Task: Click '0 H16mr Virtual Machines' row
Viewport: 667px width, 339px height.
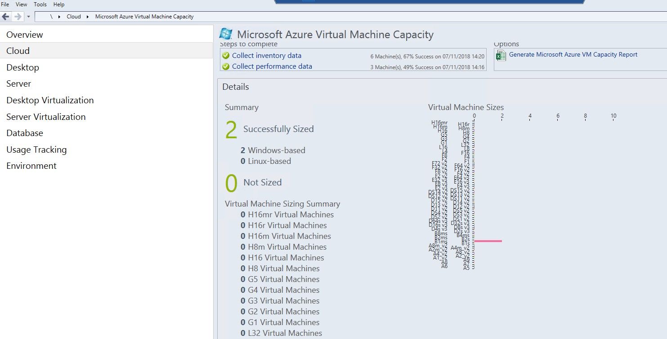Action: pyautogui.click(x=287, y=215)
